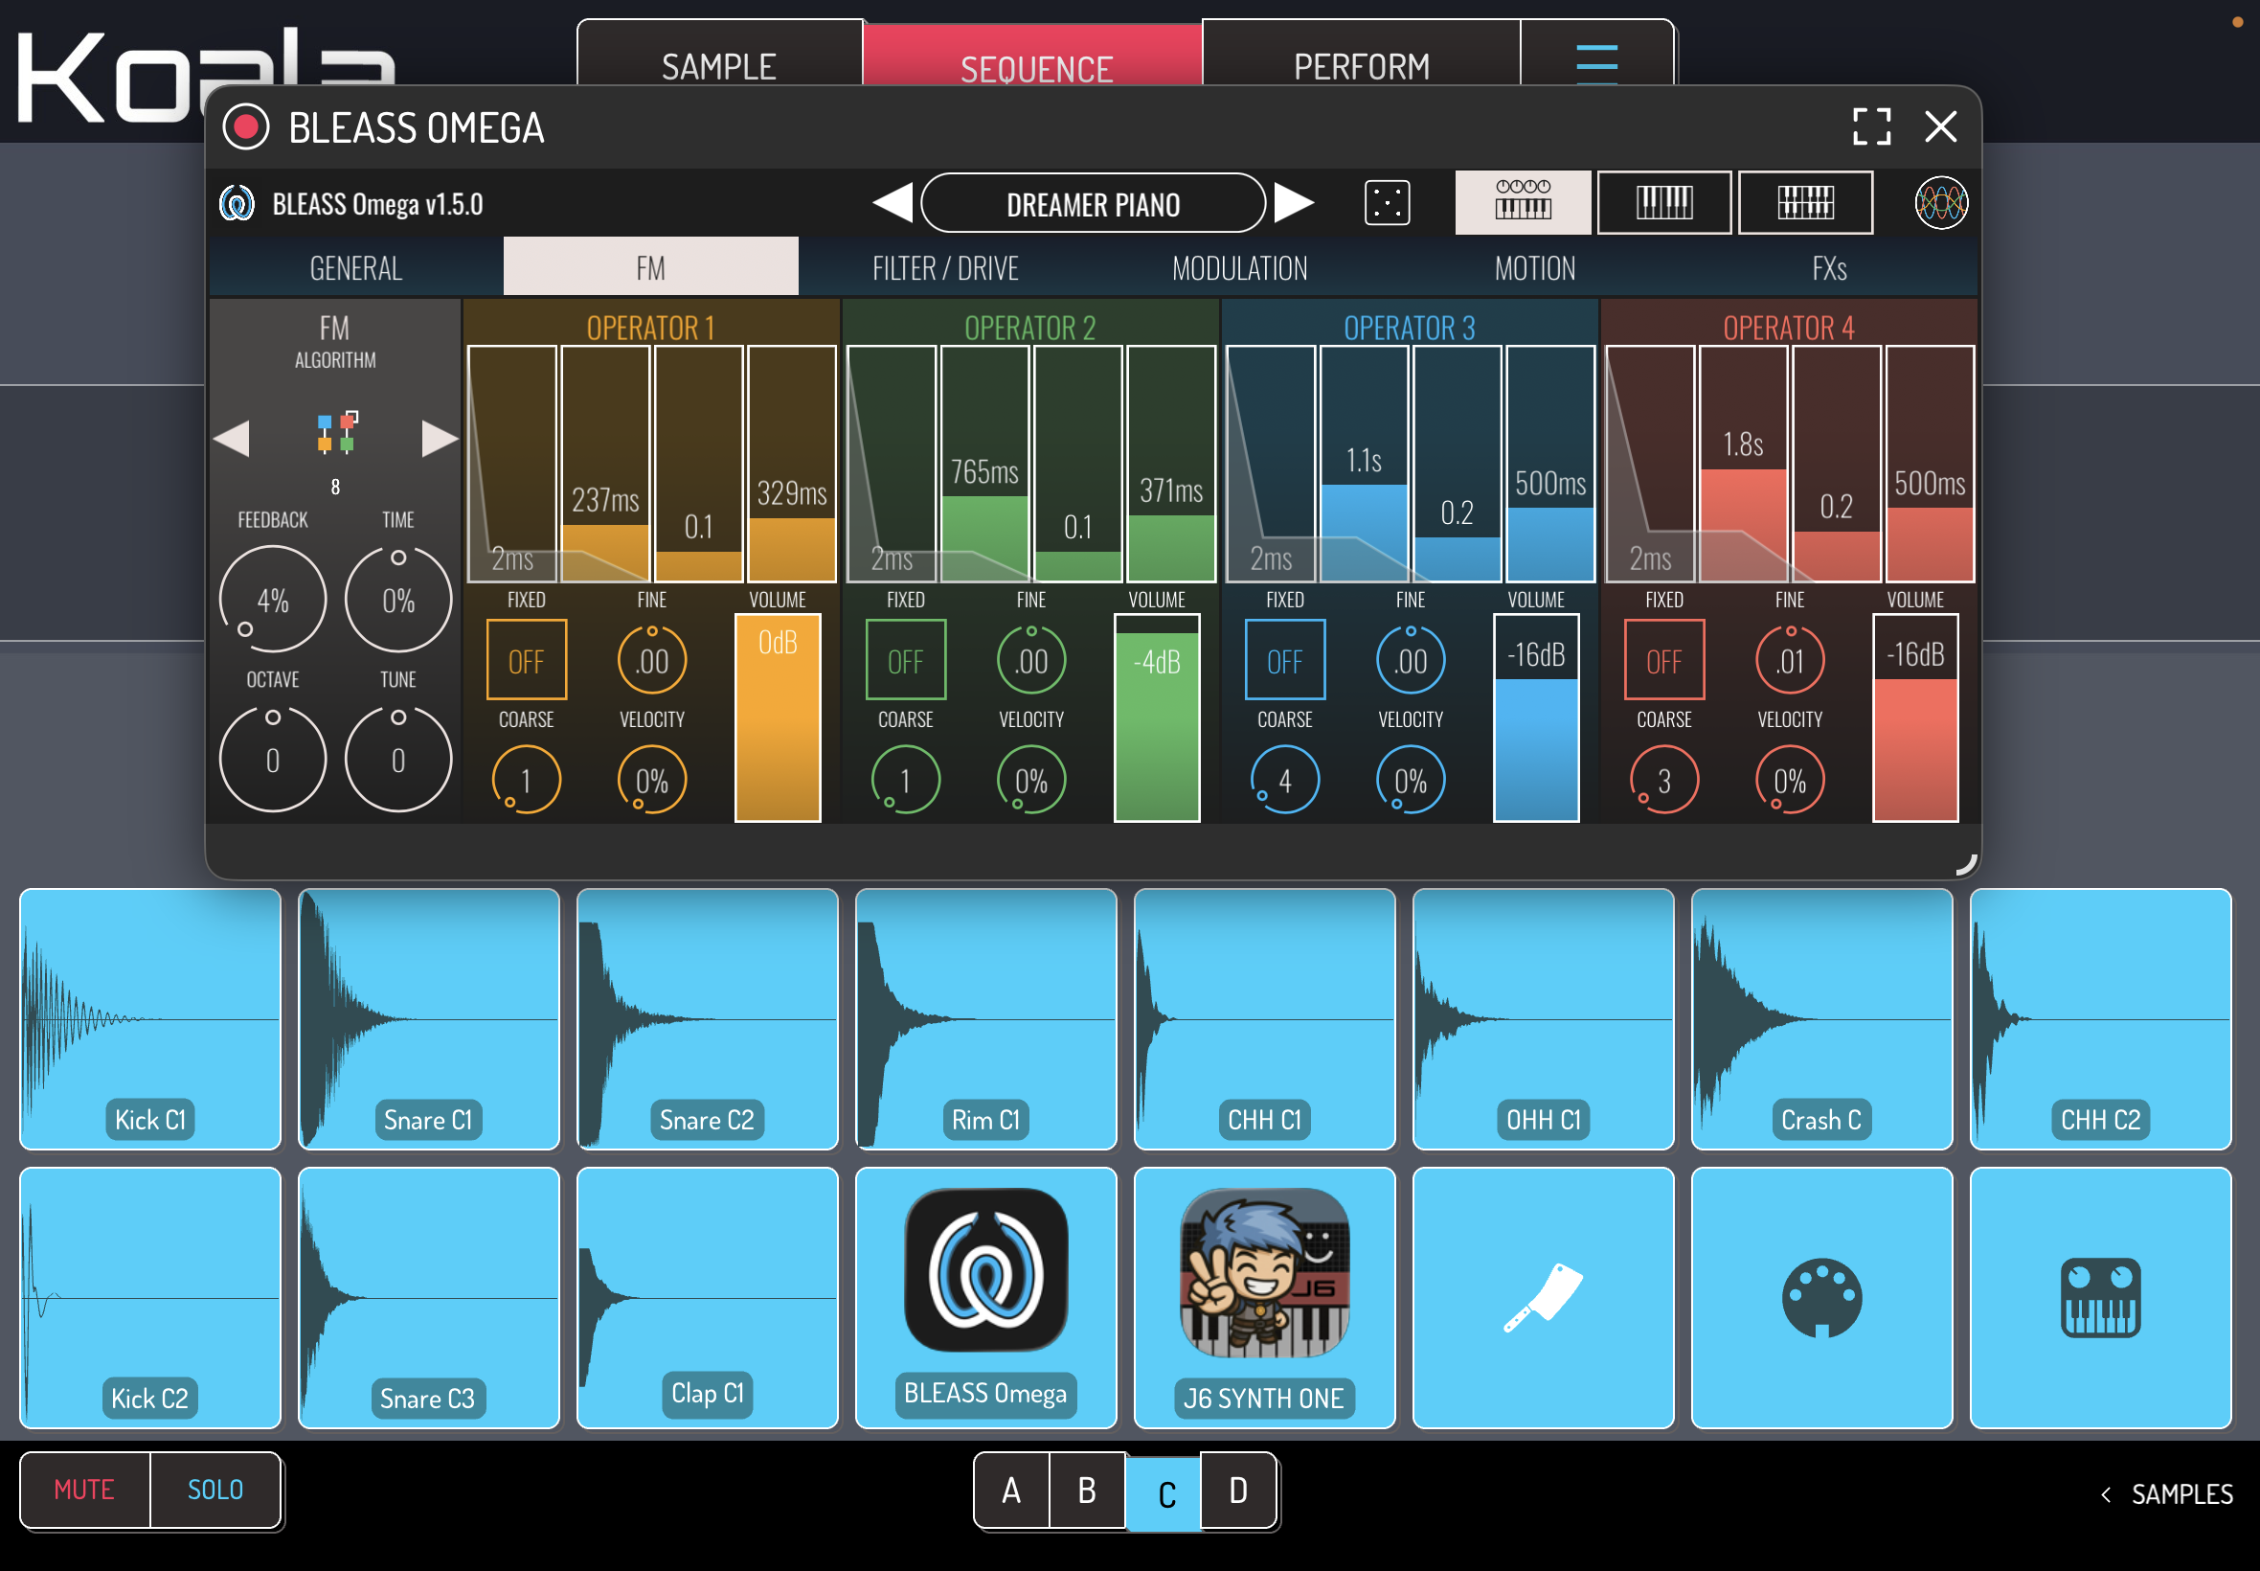Switch to the MODULATION tab
This screenshot has height=1571, width=2260.
tap(1240, 267)
